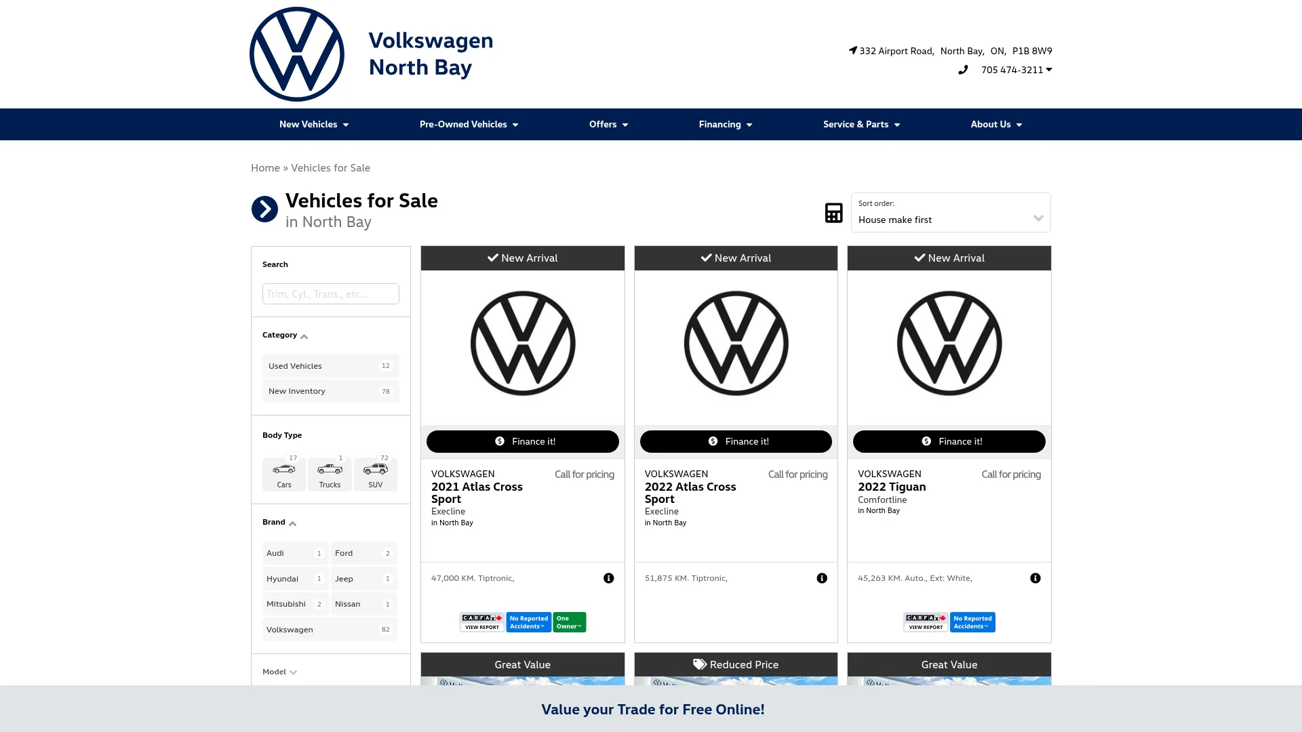The height and width of the screenshot is (732, 1302).
Task: Open Financing menu
Action: coord(726,124)
